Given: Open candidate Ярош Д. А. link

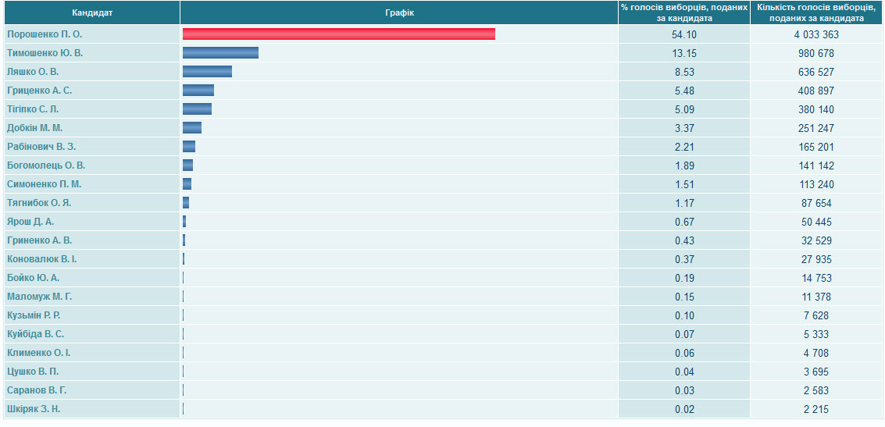Looking at the screenshot, I should (x=30, y=222).
